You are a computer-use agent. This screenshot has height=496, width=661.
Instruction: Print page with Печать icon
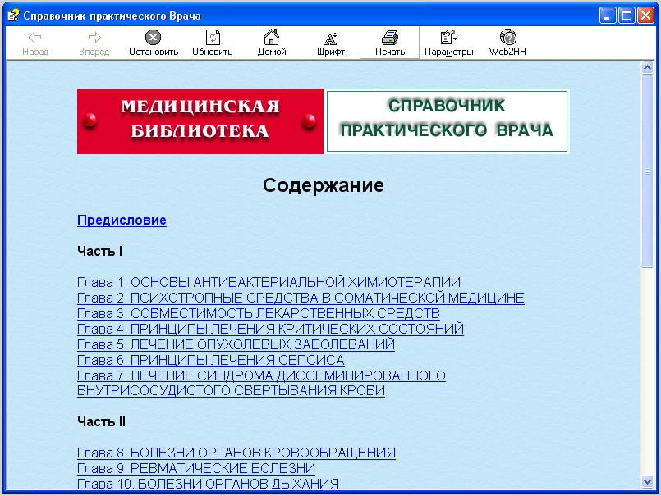coord(390,38)
